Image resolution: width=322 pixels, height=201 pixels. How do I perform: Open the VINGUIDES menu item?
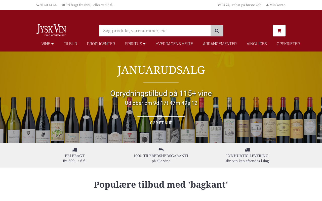[x=257, y=44]
